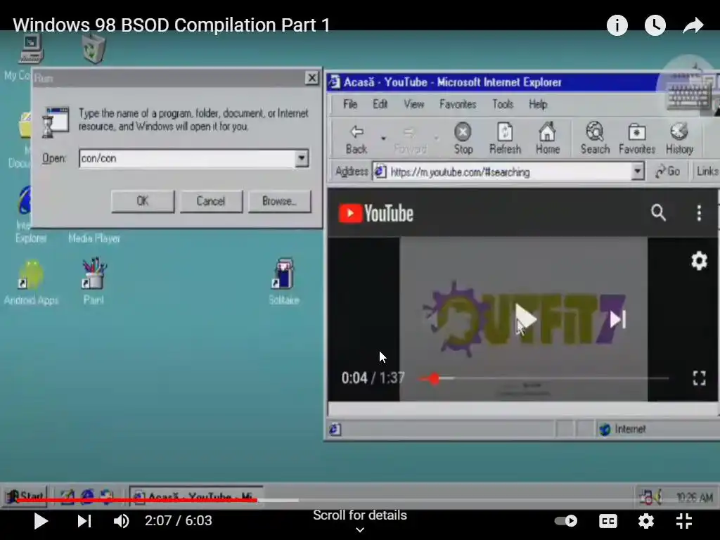
Task: Click inner video next-track icon
Action: point(617,319)
